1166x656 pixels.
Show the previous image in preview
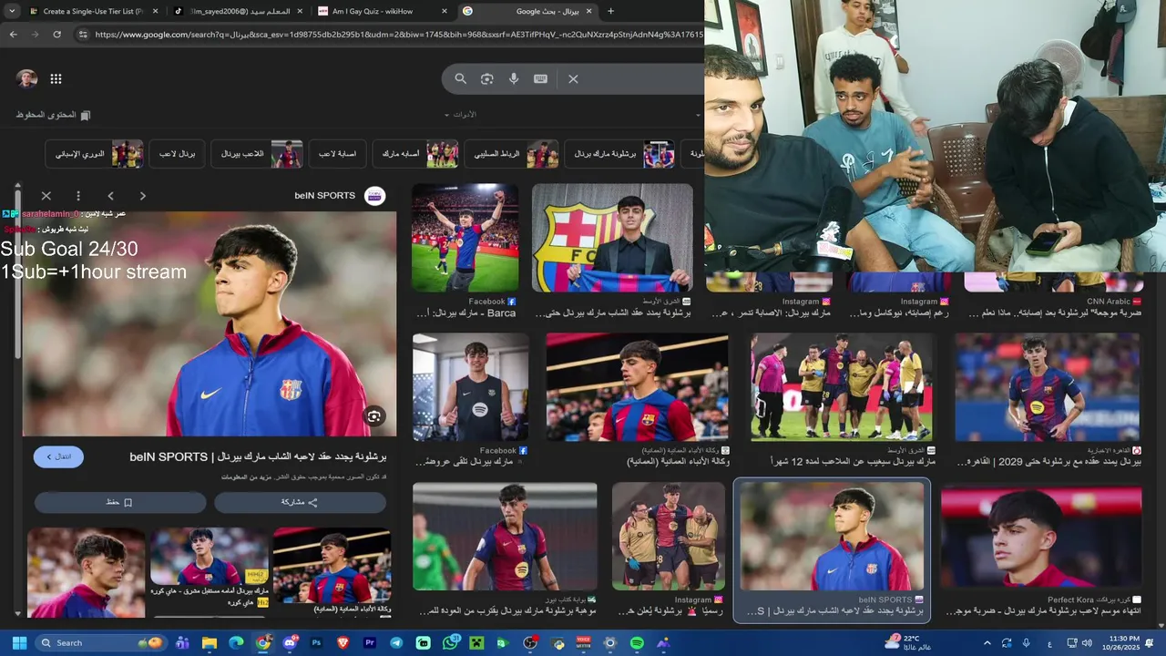pyautogui.click(x=110, y=196)
